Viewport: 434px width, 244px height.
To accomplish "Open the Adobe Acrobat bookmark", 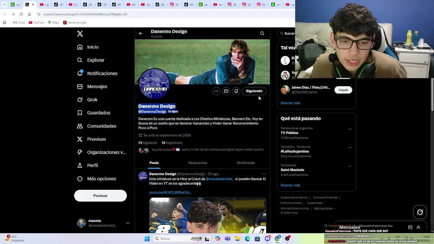I will coord(75,22).
